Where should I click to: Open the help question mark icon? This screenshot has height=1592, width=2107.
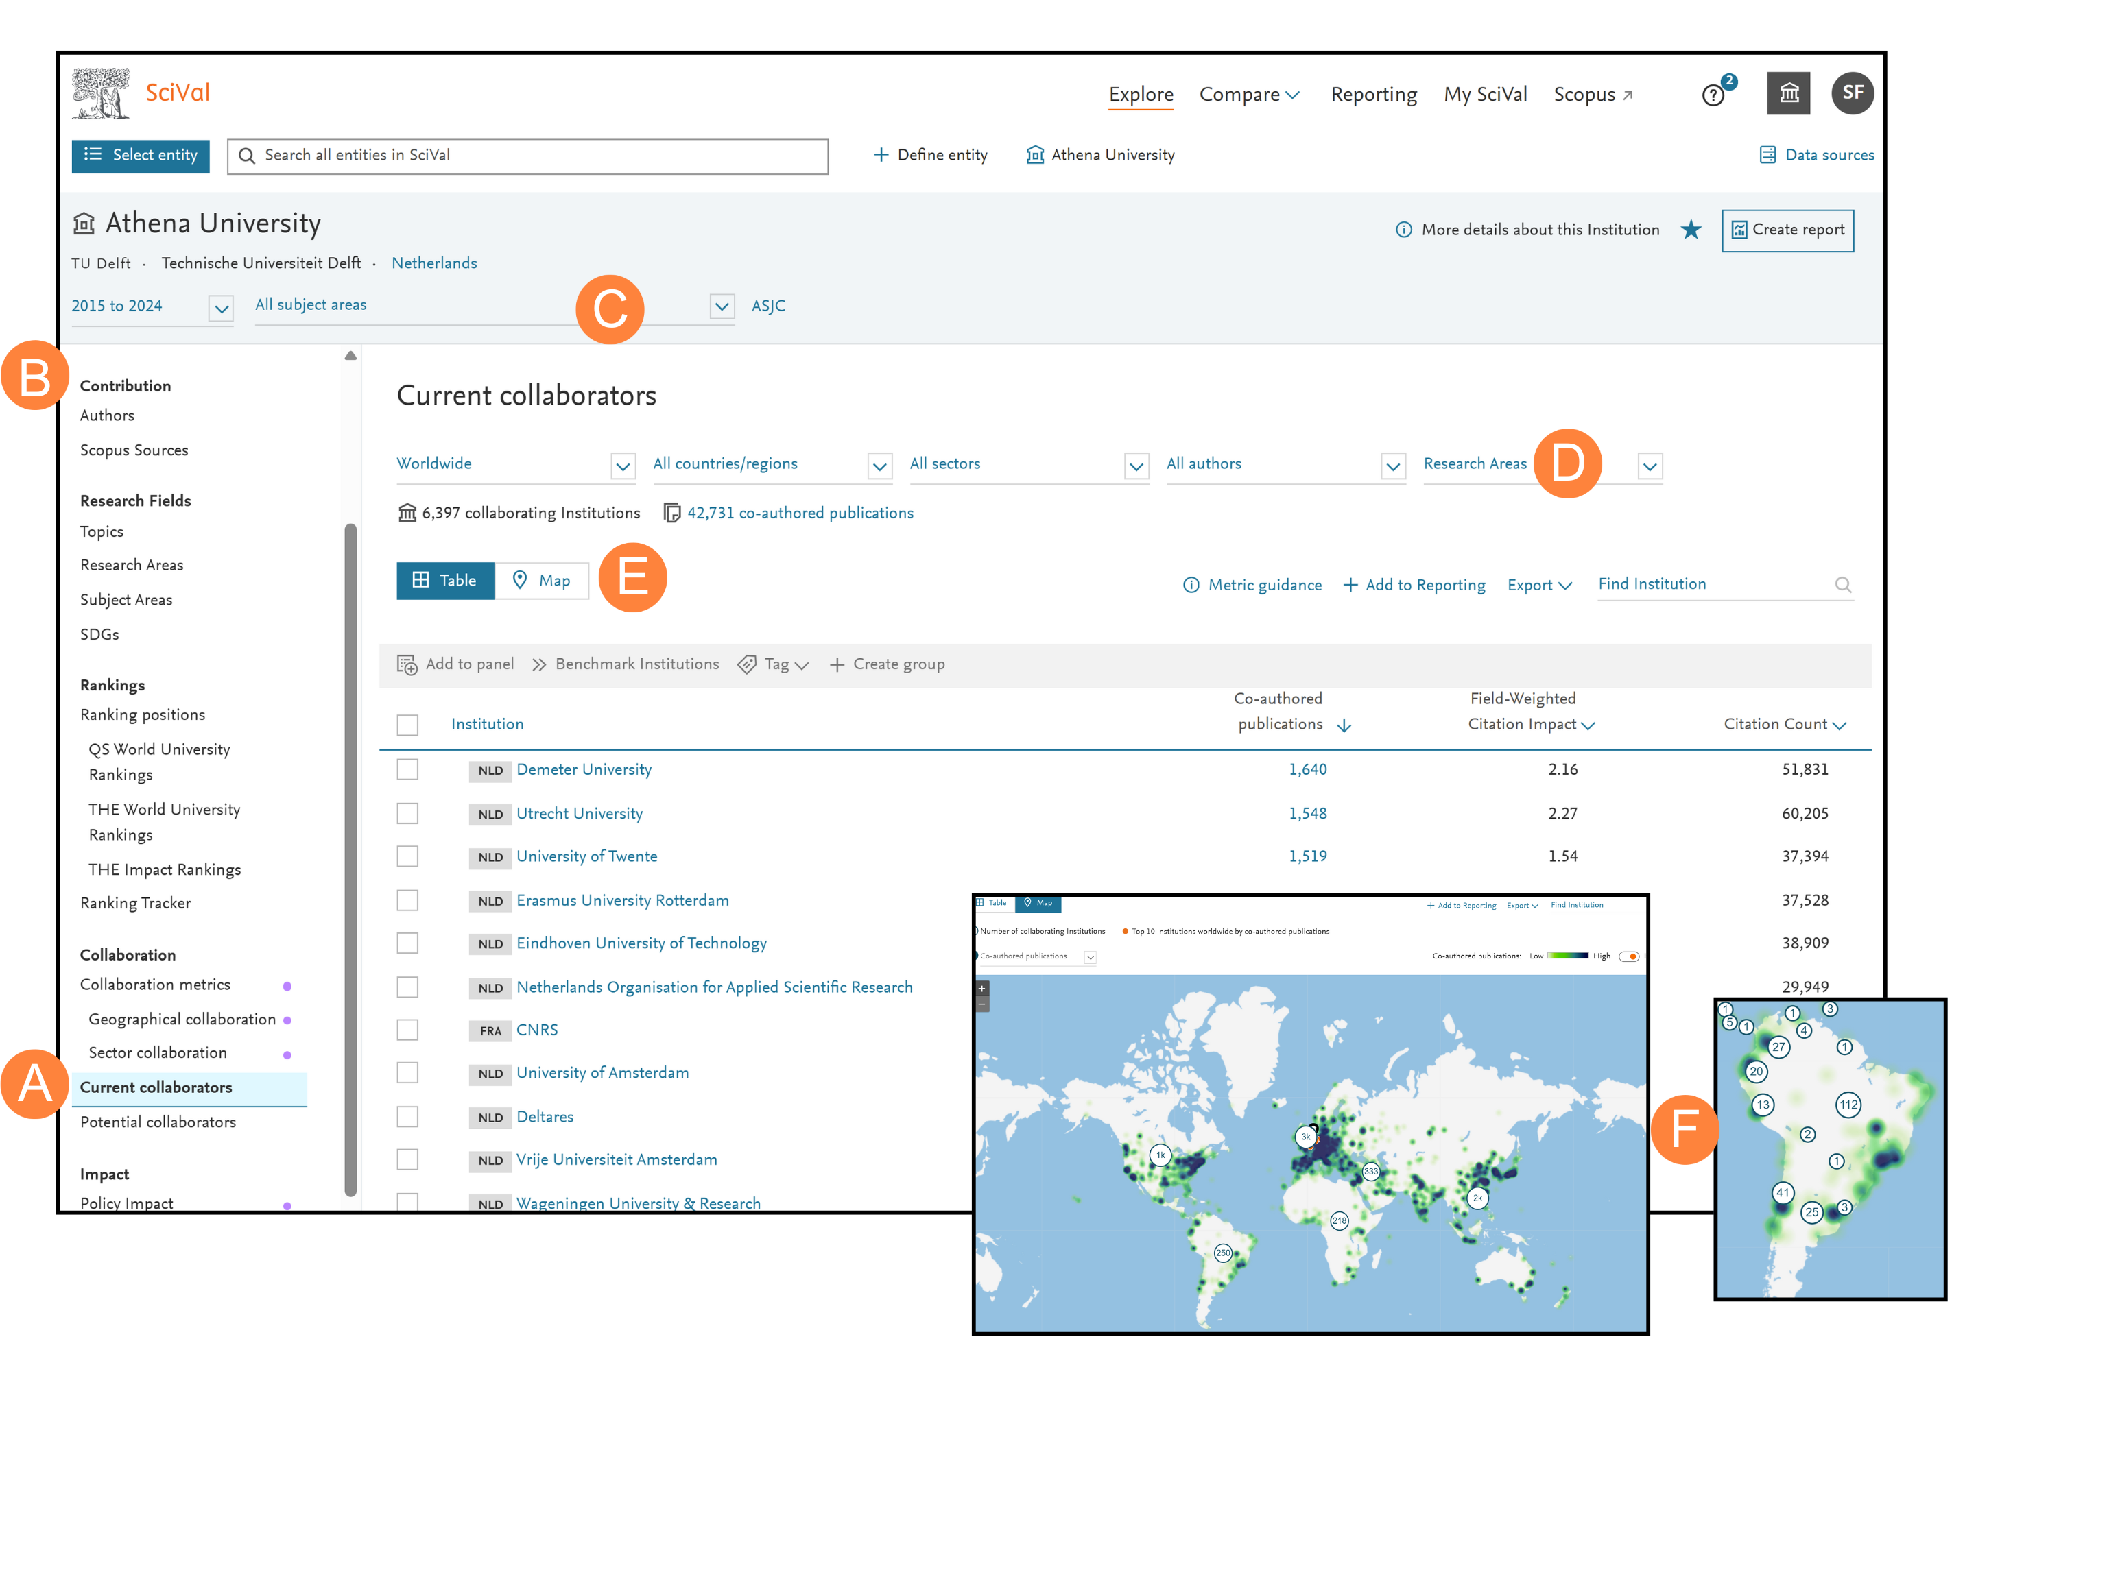coord(1713,95)
